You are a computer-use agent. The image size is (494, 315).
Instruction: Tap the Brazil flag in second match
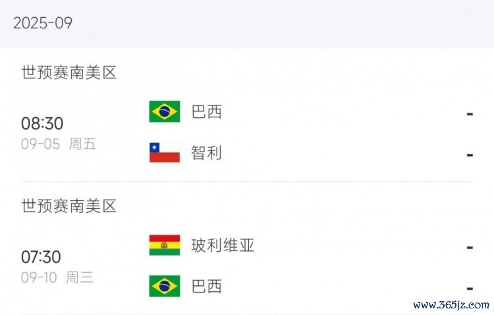click(x=165, y=286)
